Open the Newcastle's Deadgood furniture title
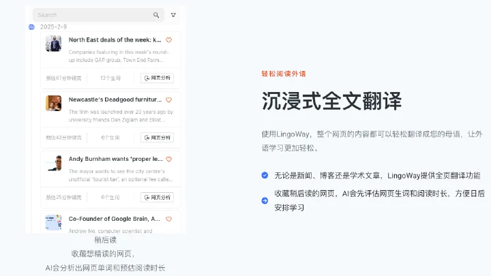 [x=115, y=99]
